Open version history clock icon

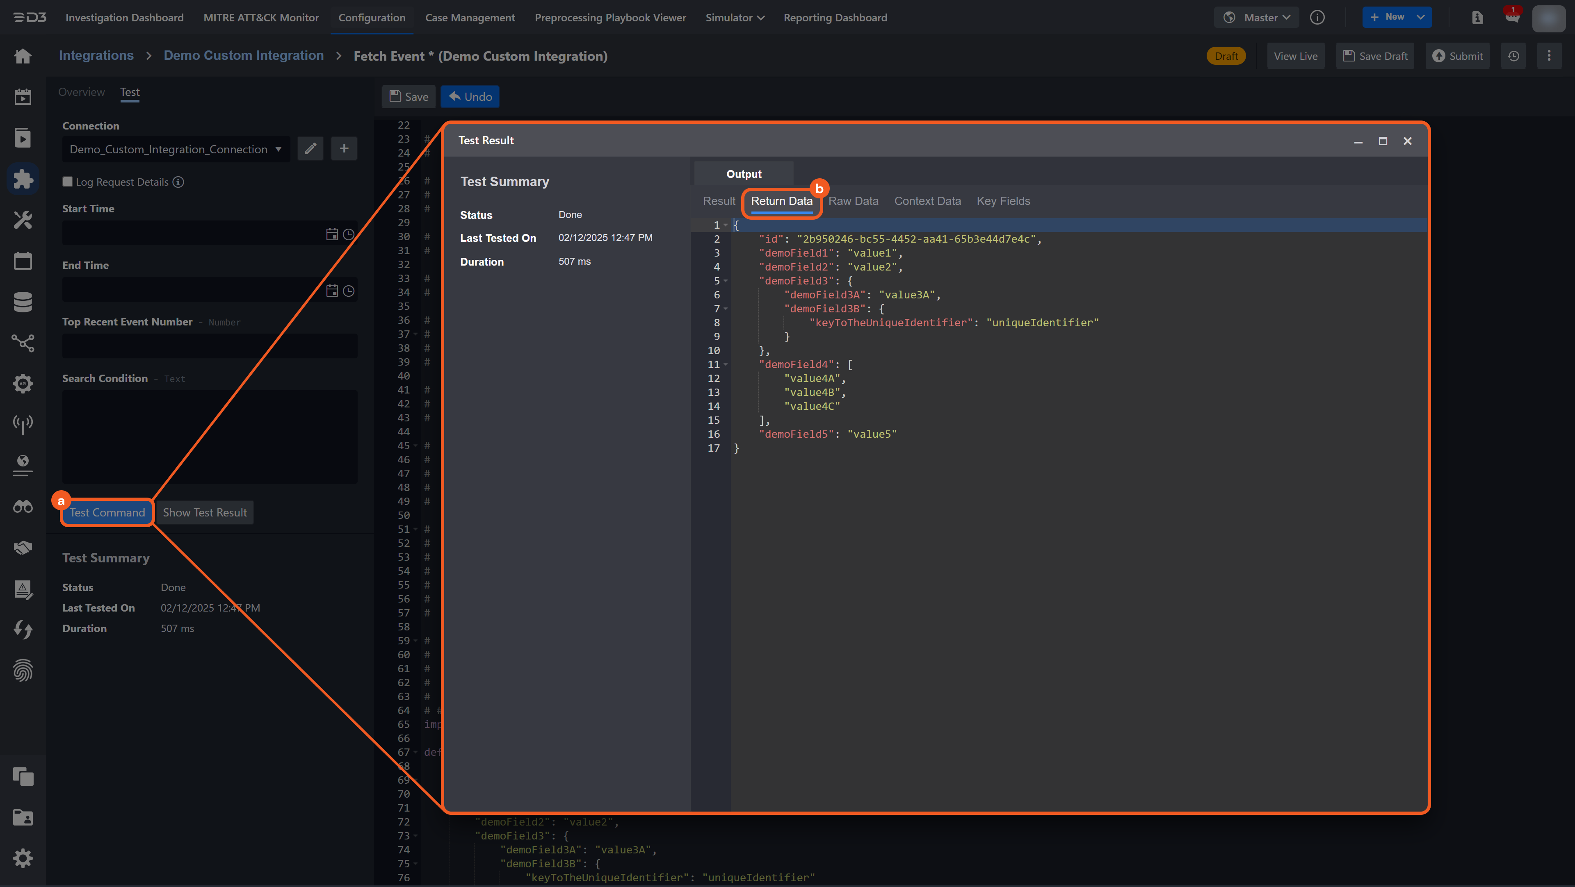click(x=1513, y=56)
